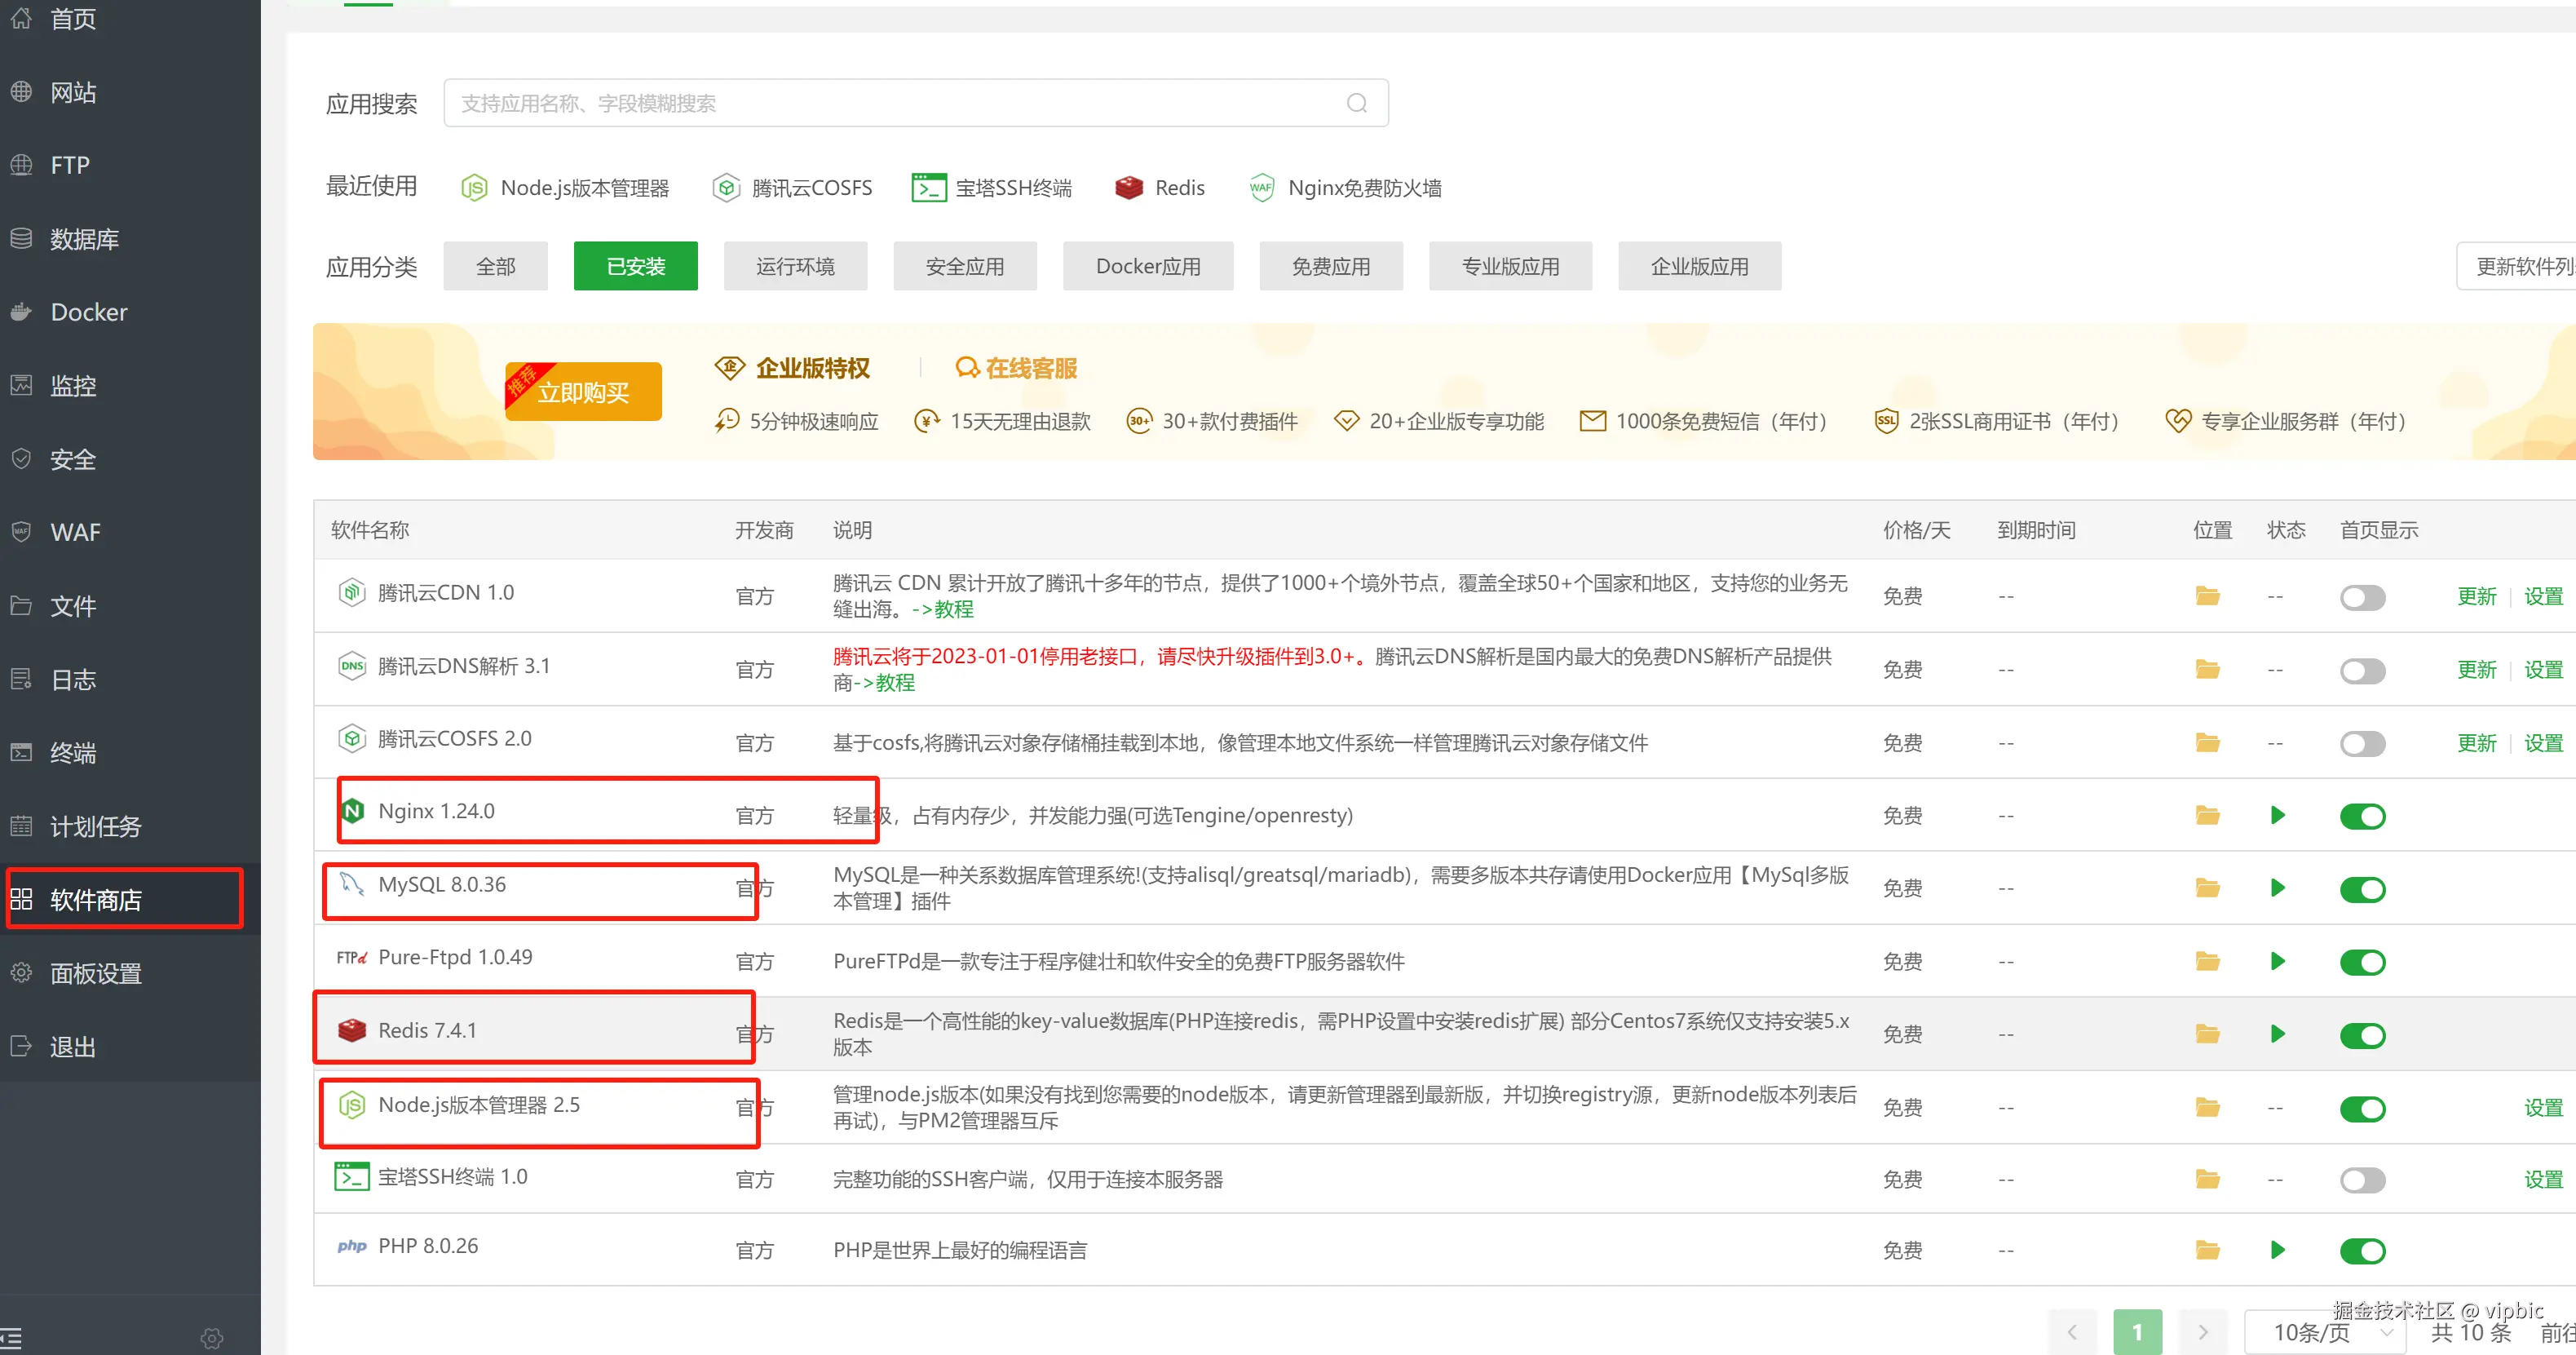Click the Redis icon in the software list

click(x=352, y=1030)
